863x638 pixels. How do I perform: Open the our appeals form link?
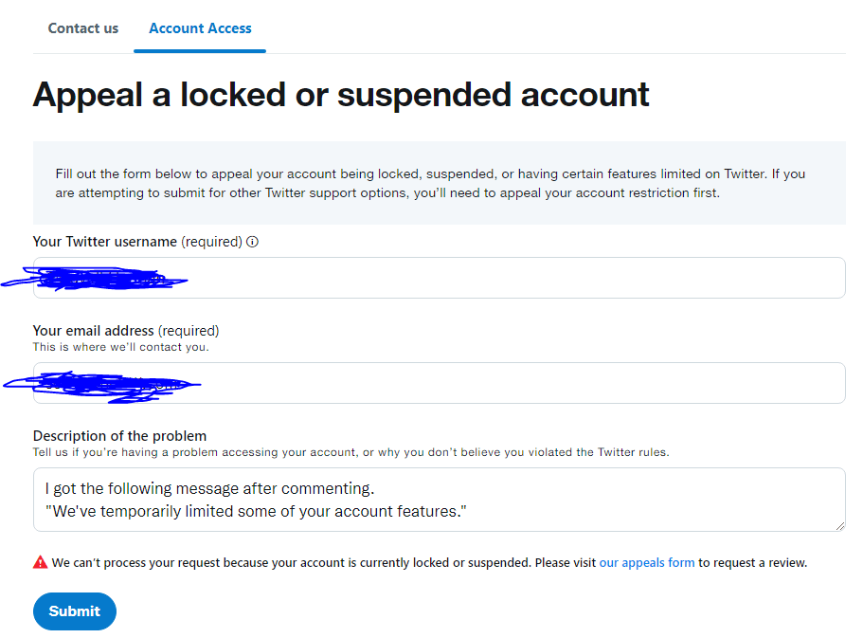647,562
